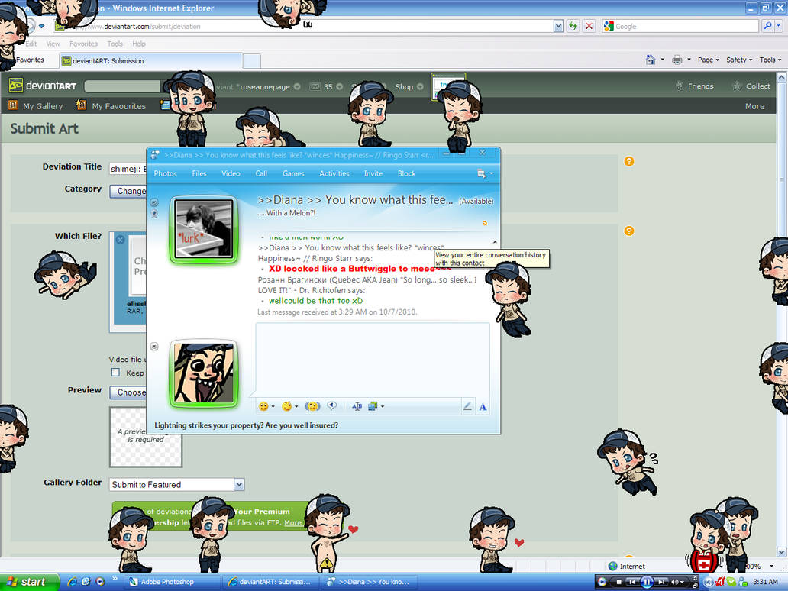
Task: Switch to Adobe Photoshop in taskbar
Action: [172, 582]
